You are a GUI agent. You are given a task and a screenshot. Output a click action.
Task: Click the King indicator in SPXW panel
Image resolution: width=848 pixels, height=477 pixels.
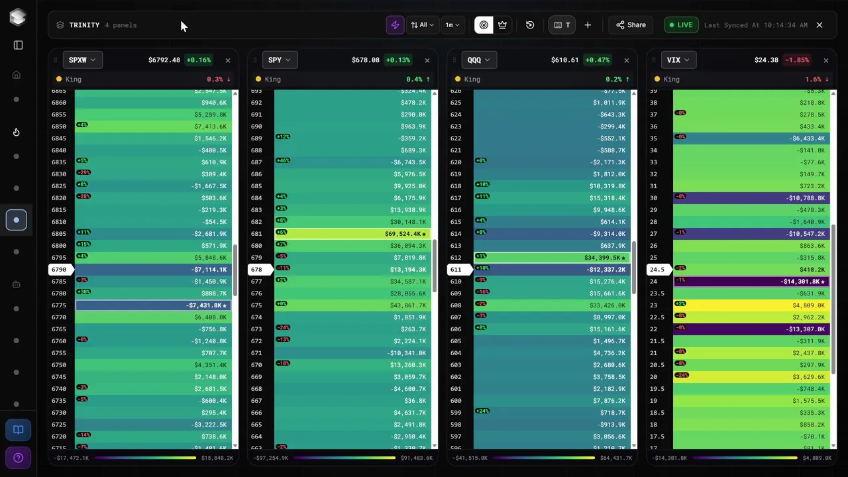pyautogui.click(x=68, y=79)
